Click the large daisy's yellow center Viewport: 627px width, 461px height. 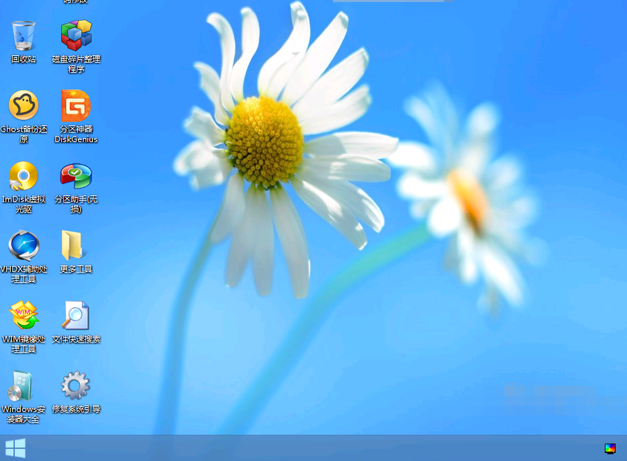(264, 141)
